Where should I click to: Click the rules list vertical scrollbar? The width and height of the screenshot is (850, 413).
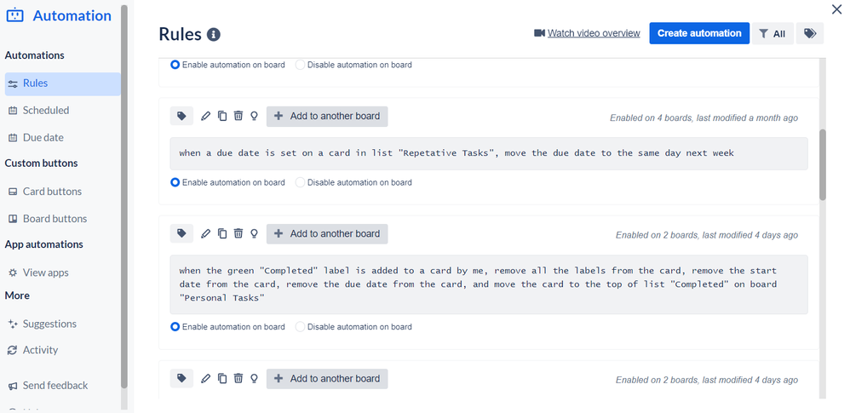click(823, 164)
